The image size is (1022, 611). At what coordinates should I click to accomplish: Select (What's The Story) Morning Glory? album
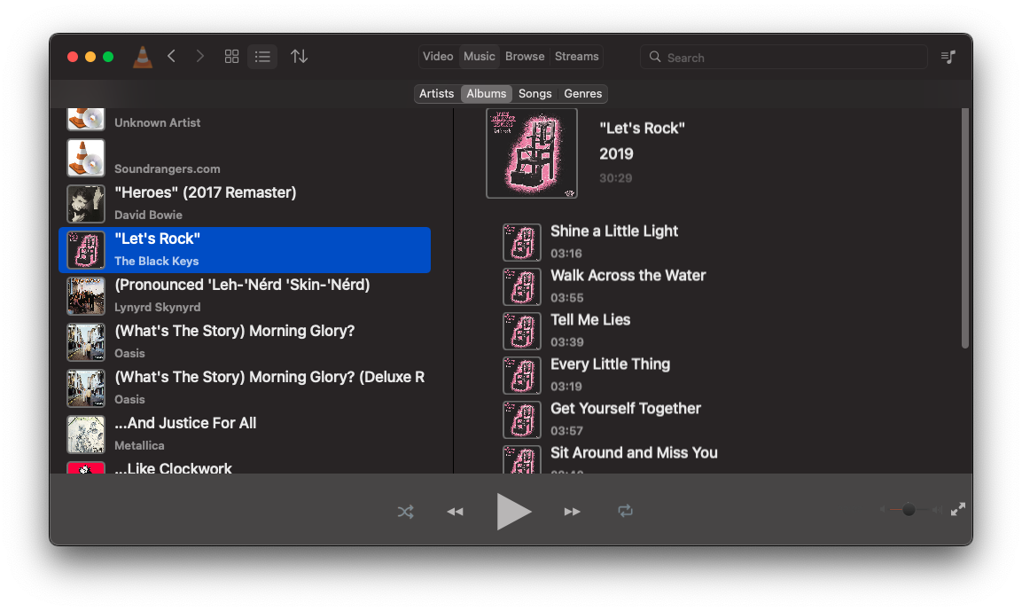[245, 342]
